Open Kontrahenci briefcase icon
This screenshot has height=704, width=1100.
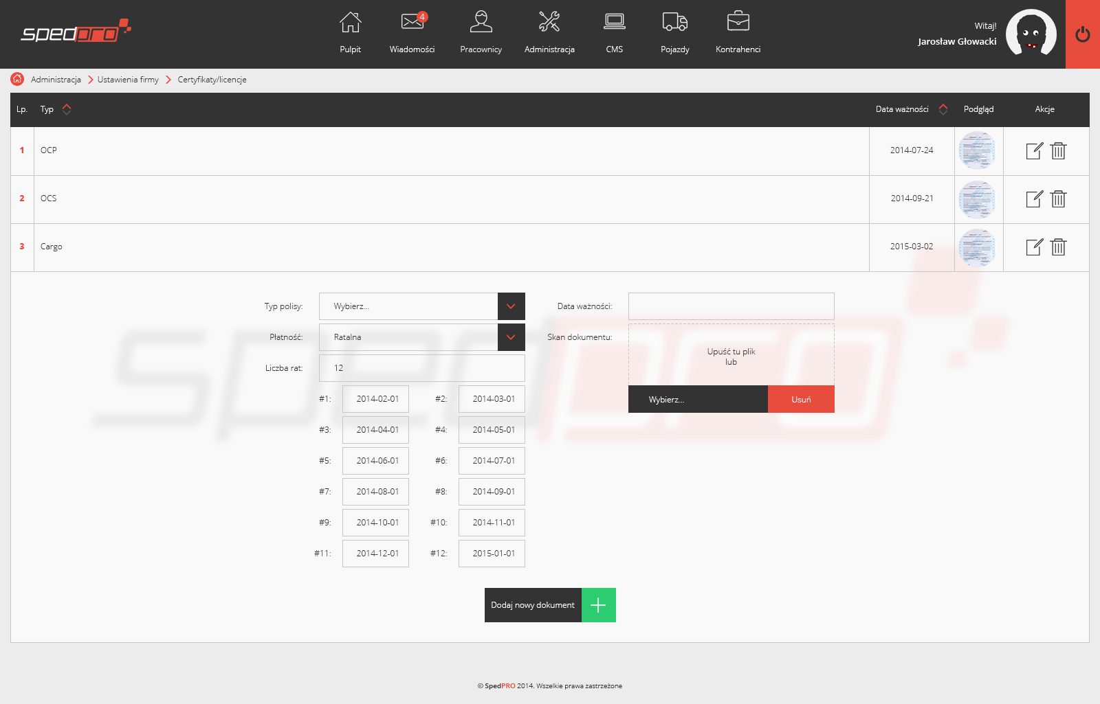[738, 23]
